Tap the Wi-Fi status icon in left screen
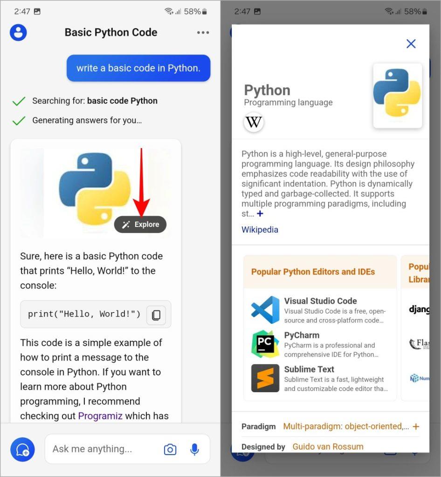Screen dimensions: 441x477 pyautogui.click(x=169, y=12)
